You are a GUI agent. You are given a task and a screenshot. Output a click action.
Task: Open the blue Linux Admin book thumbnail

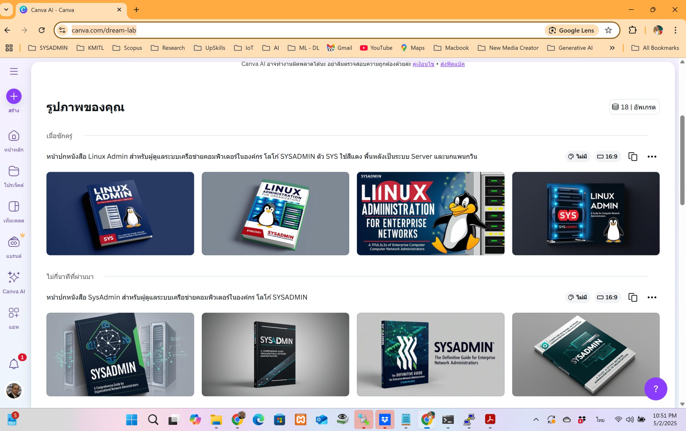(120, 213)
